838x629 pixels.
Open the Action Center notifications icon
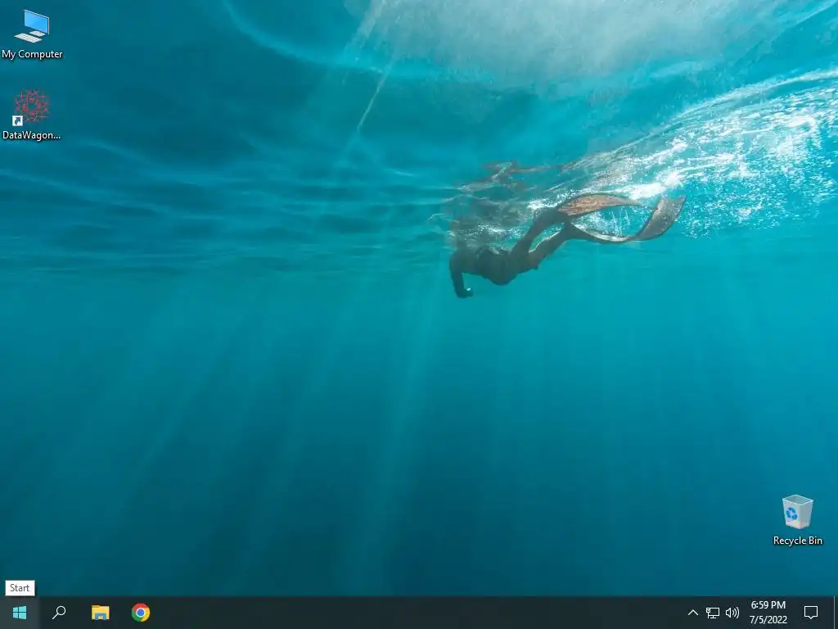811,613
